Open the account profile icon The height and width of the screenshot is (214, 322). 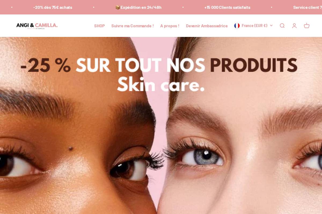coord(294,26)
